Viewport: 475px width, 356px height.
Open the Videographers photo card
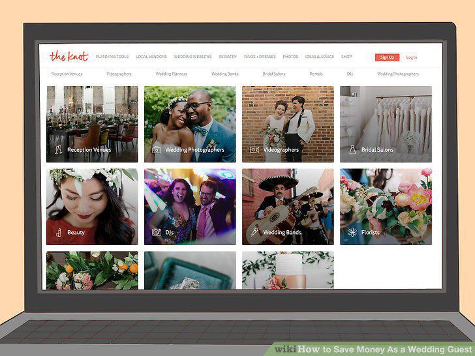click(288, 124)
